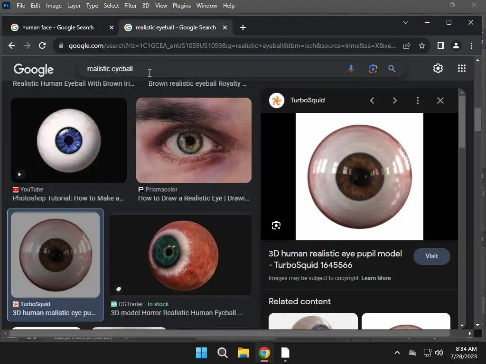This screenshot has height=364, width=486.
Task: Click the large brown eyeball preview
Action: (x=359, y=176)
